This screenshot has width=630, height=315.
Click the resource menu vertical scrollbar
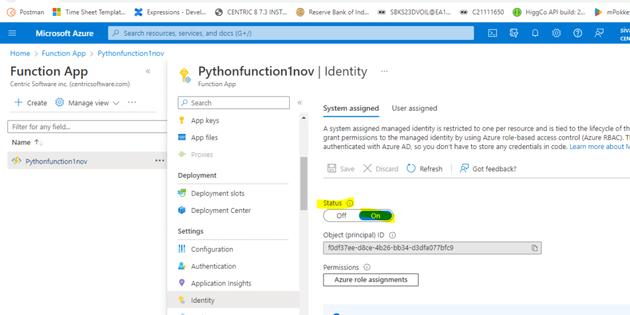(x=304, y=183)
